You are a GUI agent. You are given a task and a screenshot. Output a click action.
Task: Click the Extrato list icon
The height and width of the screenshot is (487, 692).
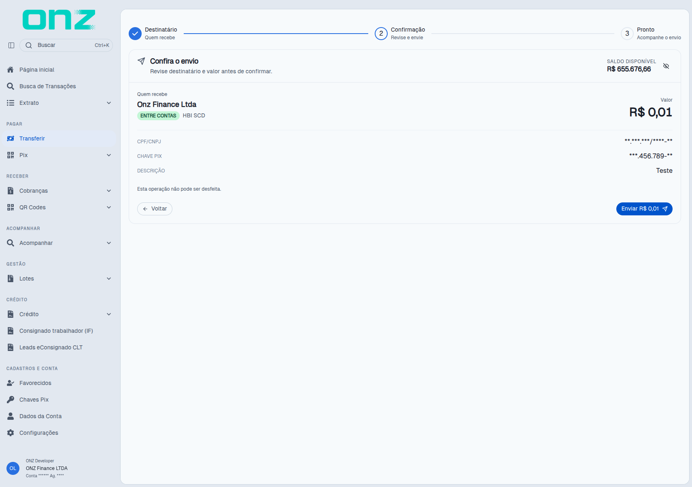(11, 103)
